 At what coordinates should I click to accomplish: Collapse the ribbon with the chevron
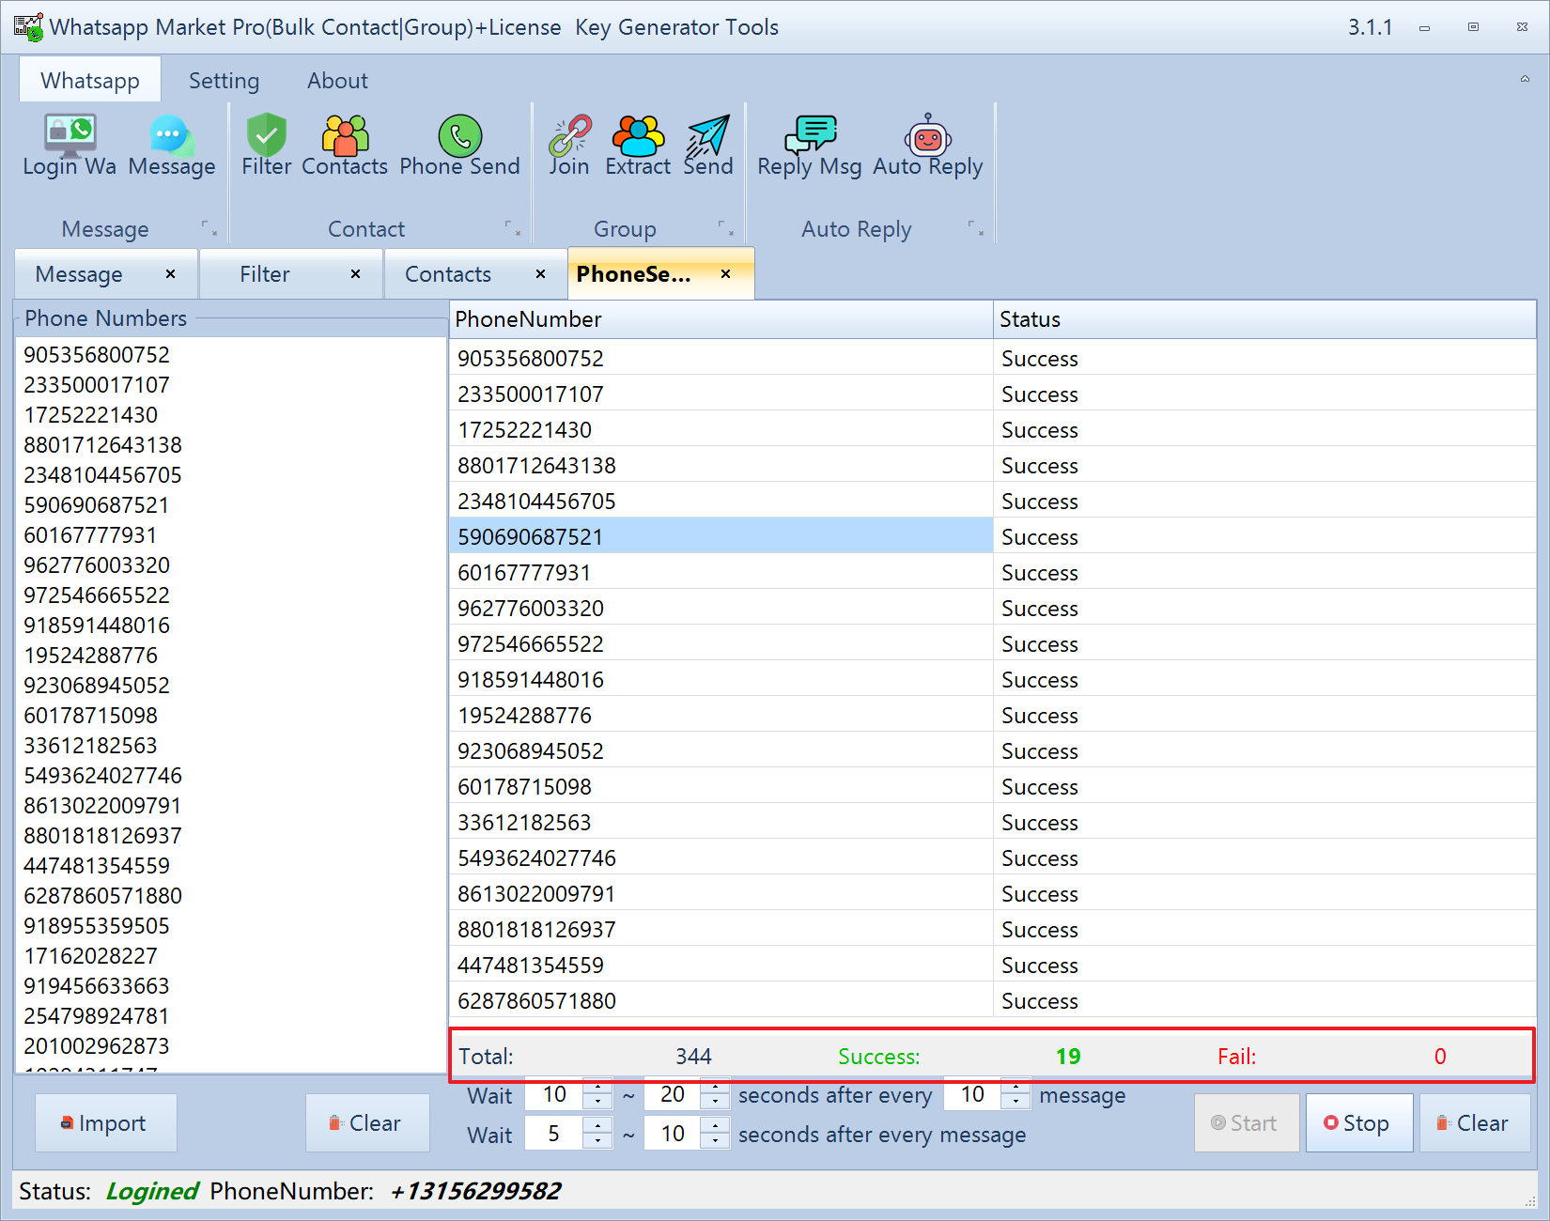pyautogui.click(x=1525, y=79)
